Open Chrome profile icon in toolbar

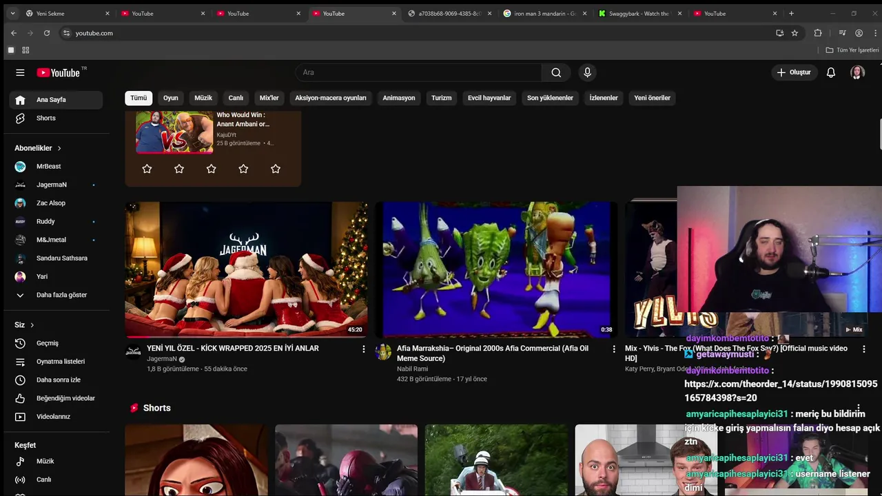pos(859,33)
